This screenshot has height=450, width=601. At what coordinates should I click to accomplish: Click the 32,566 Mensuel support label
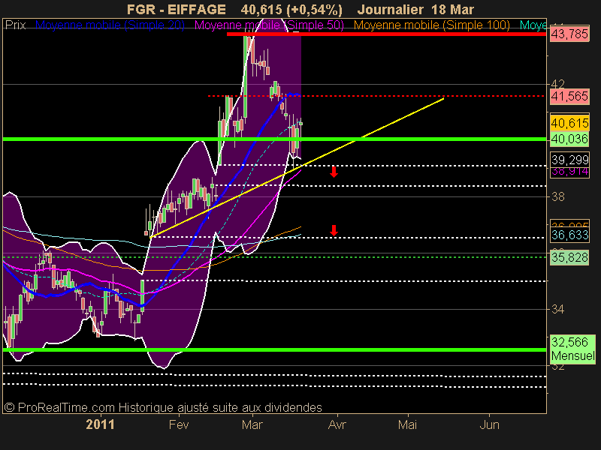[572, 349]
